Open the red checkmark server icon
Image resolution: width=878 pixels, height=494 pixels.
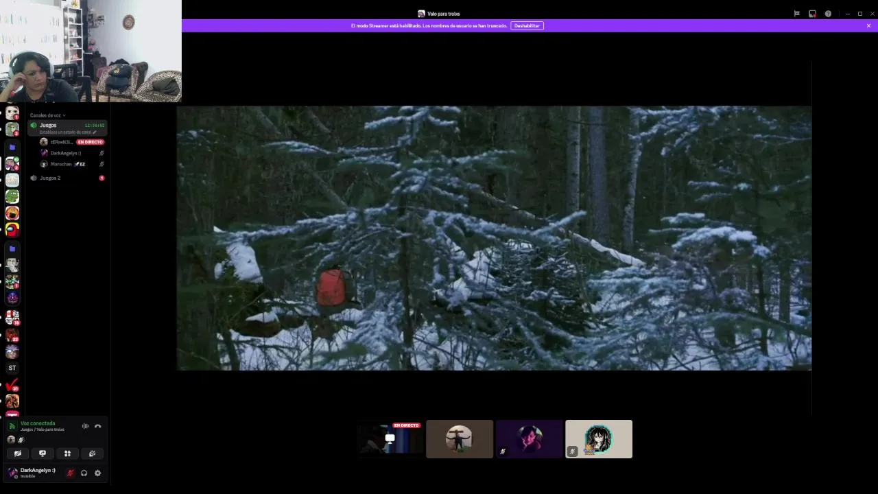coord(12,385)
